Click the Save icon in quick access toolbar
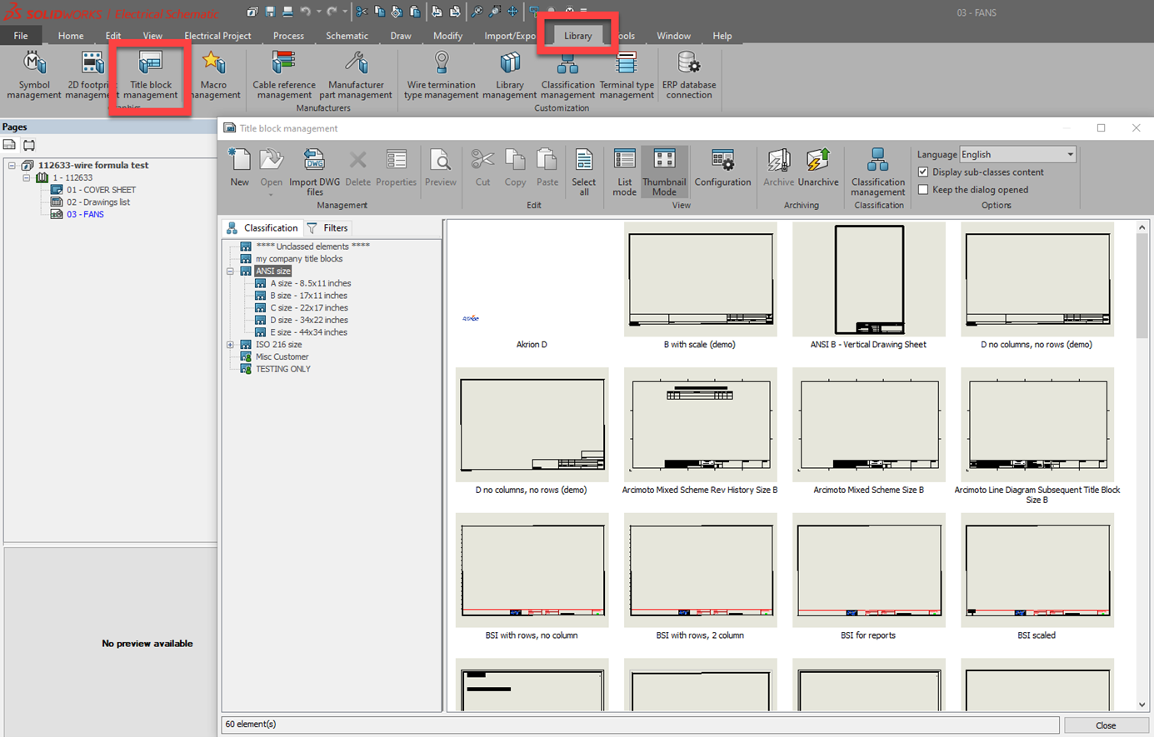This screenshot has width=1154, height=737. tap(270, 12)
